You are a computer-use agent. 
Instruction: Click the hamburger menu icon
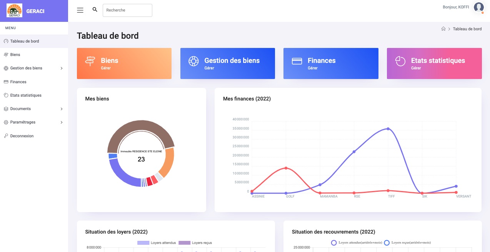point(80,10)
